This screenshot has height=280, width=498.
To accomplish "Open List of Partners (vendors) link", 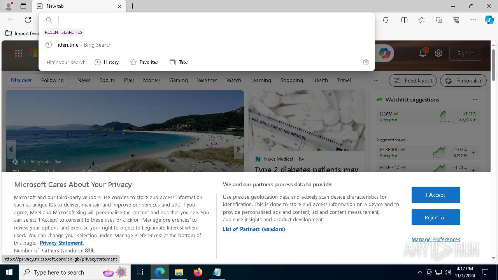I will (x=254, y=229).
